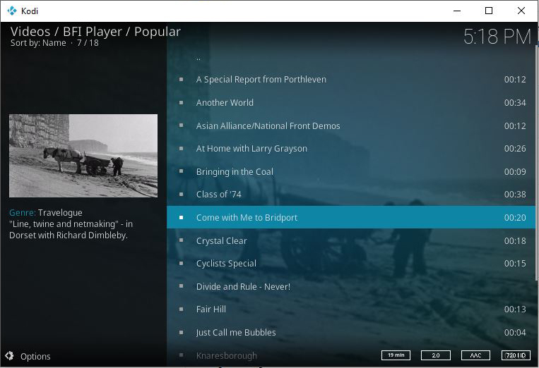Select Divide and Rule - Never!

tap(243, 287)
